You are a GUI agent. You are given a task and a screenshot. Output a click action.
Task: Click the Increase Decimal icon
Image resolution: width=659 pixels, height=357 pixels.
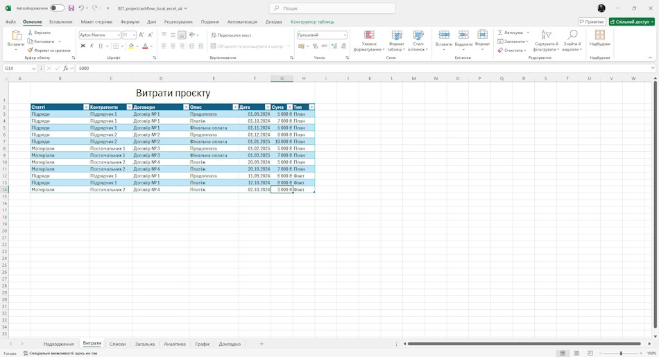tap(334, 46)
